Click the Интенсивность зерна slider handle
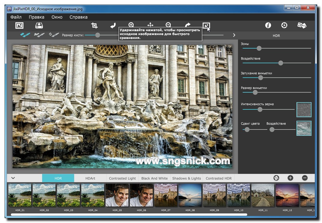 pyautogui.click(x=260, y=109)
